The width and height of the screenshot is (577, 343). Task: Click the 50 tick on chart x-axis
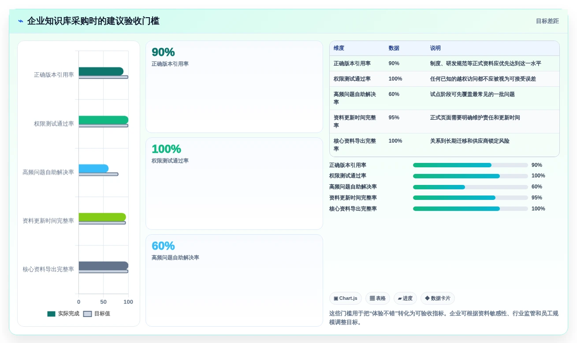[x=104, y=302]
